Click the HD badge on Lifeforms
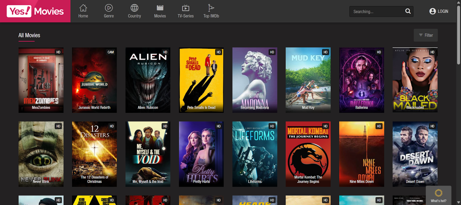The width and height of the screenshot is (461, 205). [x=272, y=126]
